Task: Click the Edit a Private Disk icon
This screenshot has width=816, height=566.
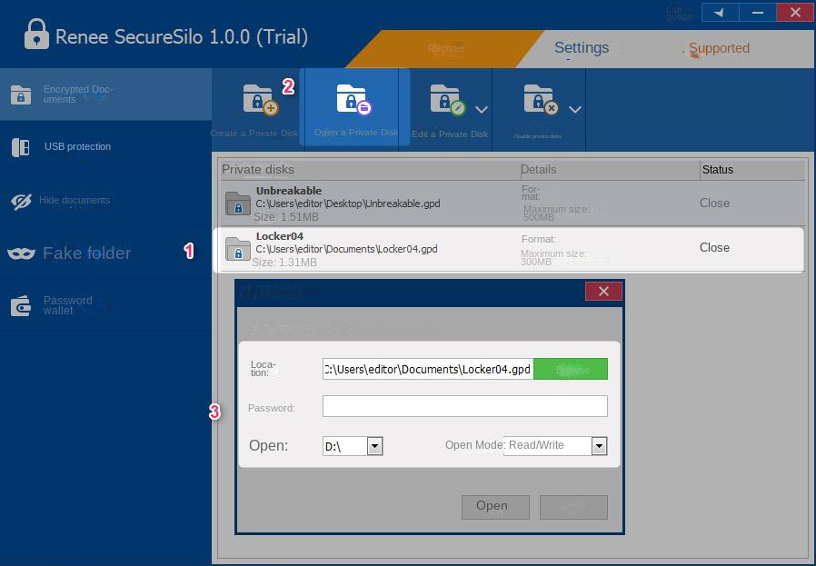Action: 445,99
